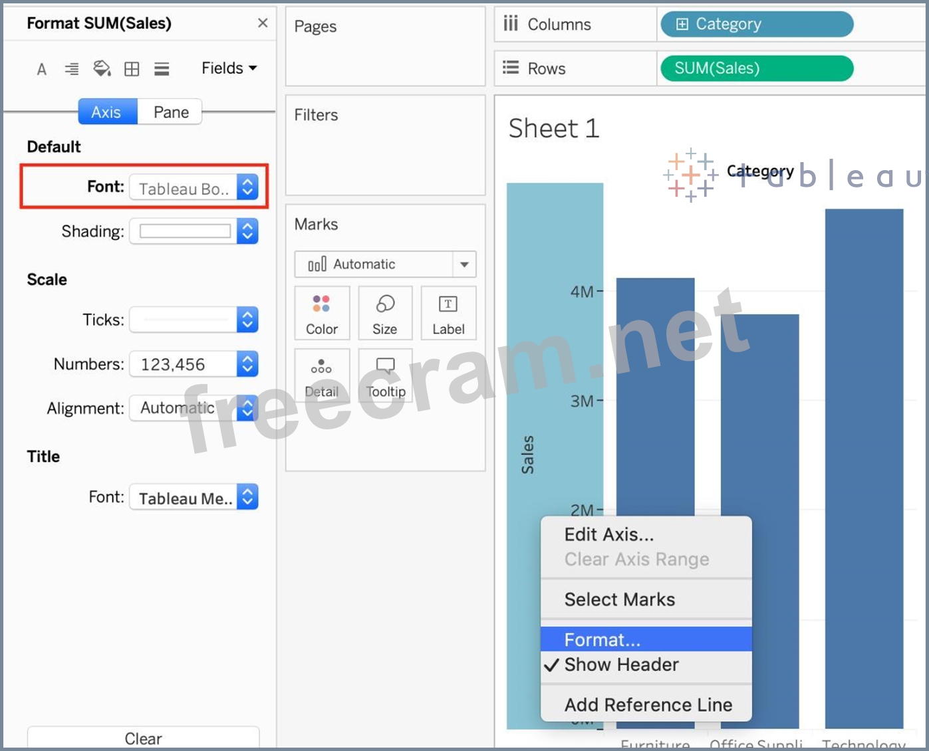Select the Lines formatting icon
This screenshot has height=751, width=929.
(x=162, y=69)
